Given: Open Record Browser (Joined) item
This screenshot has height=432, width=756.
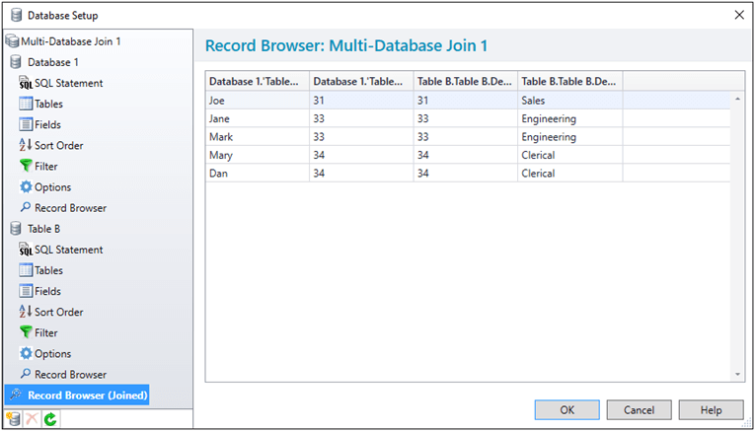Looking at the screenshot, I should point(77,395).
